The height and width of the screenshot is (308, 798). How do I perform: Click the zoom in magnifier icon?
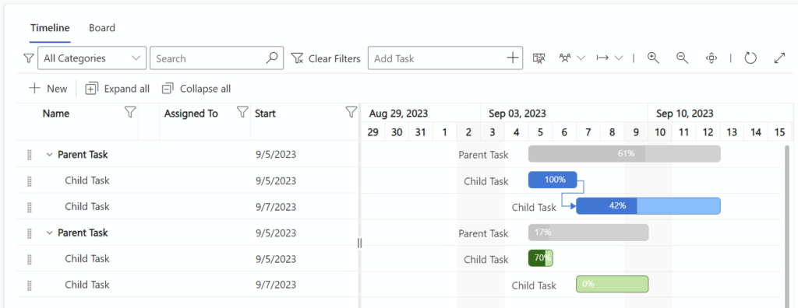click(653, 58)
